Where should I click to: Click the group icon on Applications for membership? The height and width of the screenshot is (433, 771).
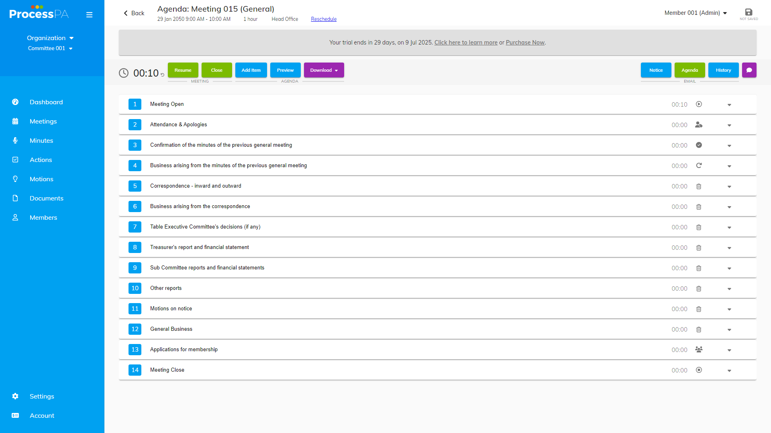tap(699, 350)
